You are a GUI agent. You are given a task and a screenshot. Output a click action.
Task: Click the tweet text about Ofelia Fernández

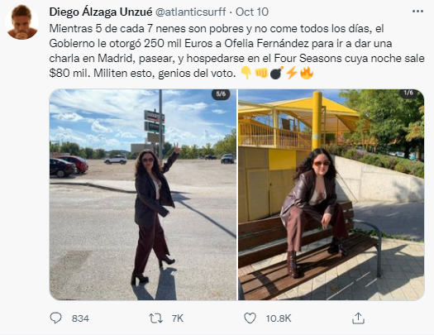(x=236, y=51)
